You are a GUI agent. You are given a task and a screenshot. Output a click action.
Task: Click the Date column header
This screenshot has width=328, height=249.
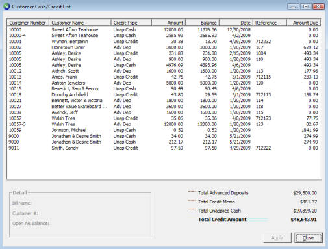pyautogui.click(x=236, y=23)
